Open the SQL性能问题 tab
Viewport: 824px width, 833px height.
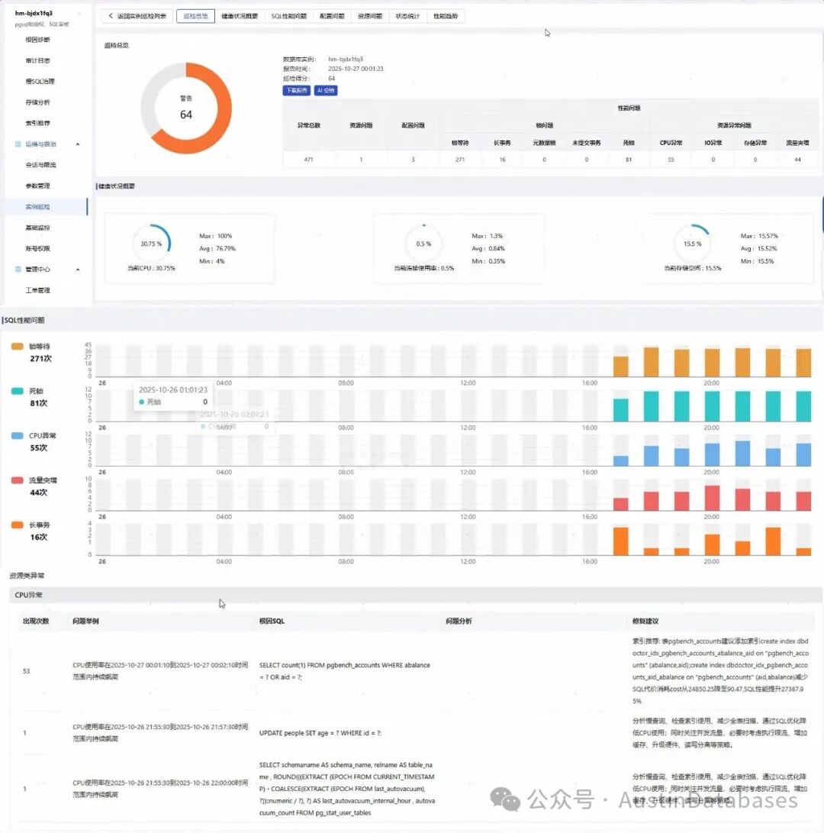pos(289,16)
